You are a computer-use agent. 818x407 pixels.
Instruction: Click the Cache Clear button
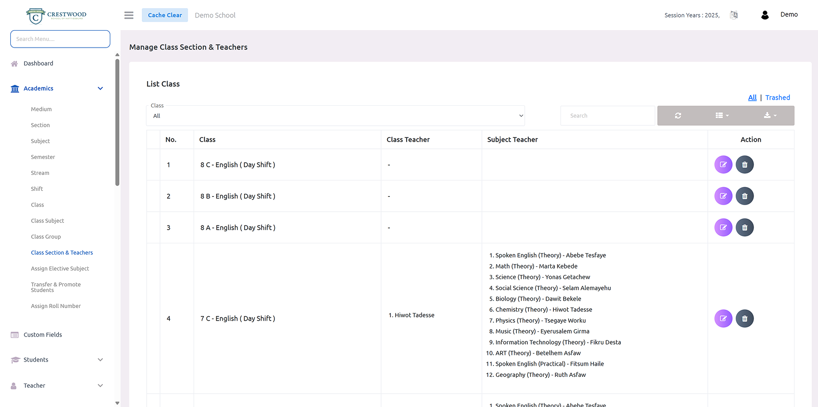click(165, 15)
